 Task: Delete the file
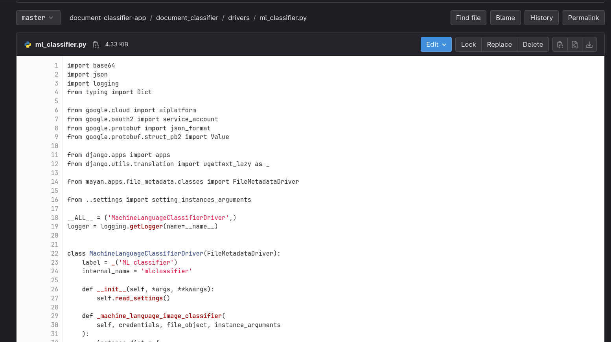coord(533,44)
